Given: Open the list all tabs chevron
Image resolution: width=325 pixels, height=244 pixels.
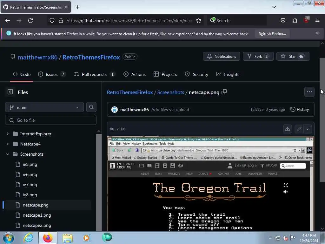Looking at the screenshot, I should pos(274,7).
